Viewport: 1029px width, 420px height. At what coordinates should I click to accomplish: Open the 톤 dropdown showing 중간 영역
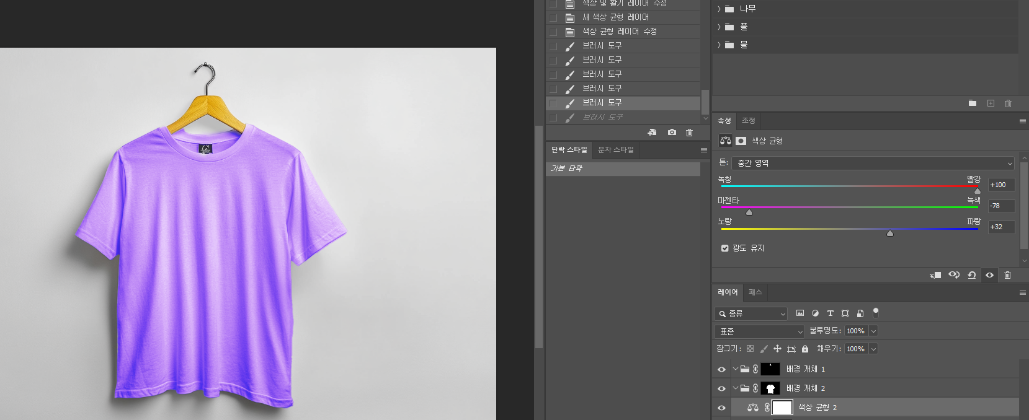[873, 163]
